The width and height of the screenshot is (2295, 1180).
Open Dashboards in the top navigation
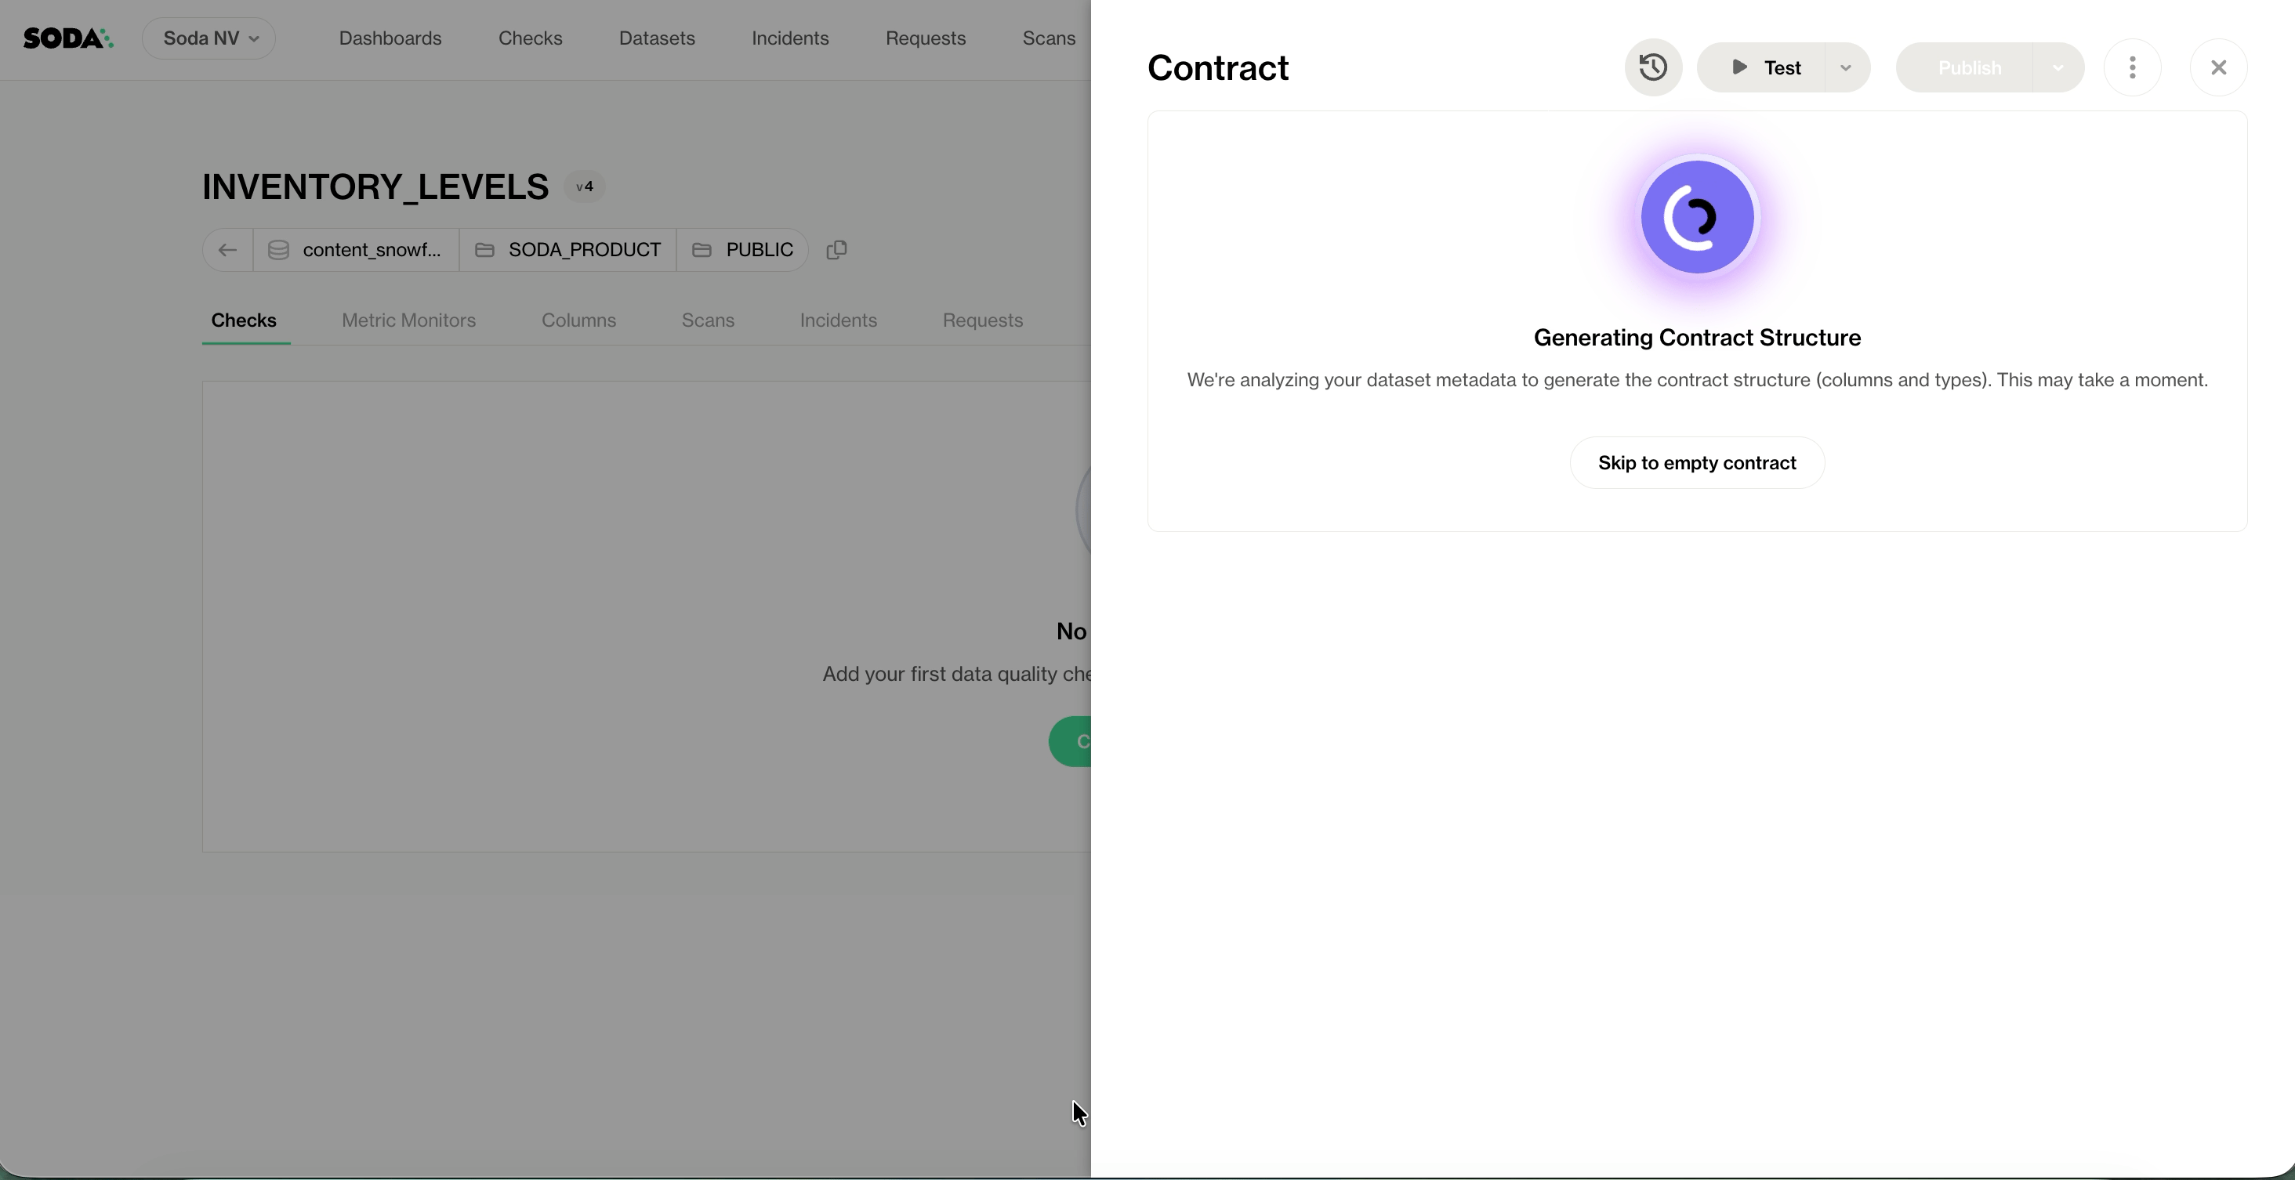[x=390, y=38]
